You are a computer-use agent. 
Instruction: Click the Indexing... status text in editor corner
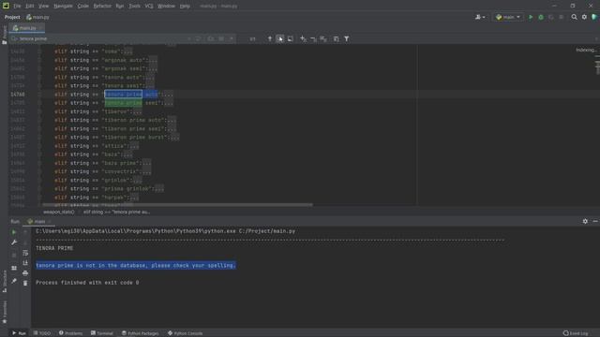point(585,50)
